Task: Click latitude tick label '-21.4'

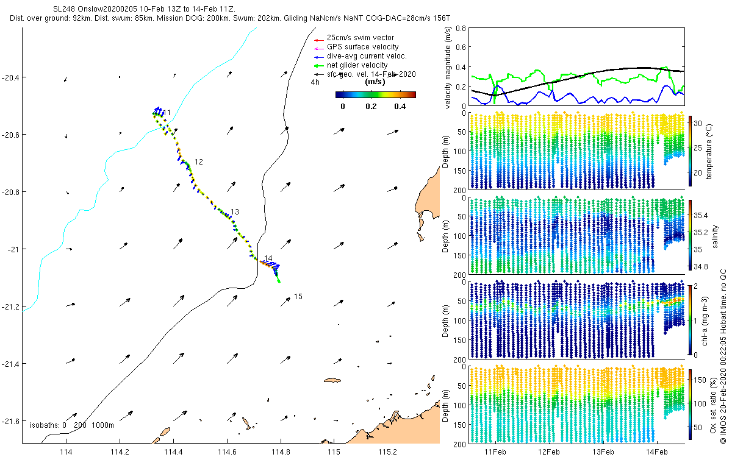Action: tap(10, 364)
